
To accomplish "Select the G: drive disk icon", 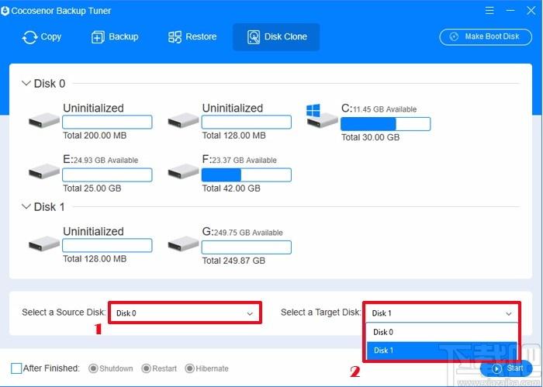I will (x=183, y=244).
